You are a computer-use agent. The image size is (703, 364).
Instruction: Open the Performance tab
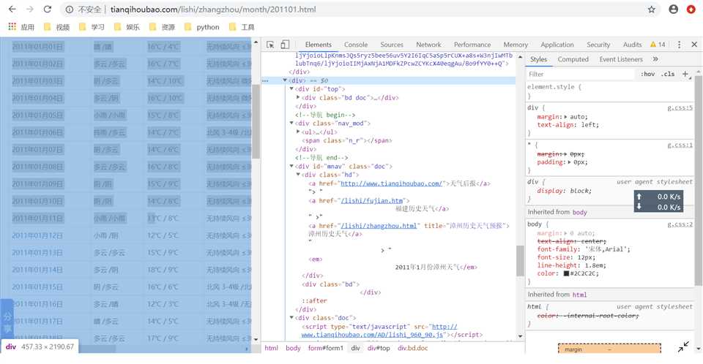[472, 45]
